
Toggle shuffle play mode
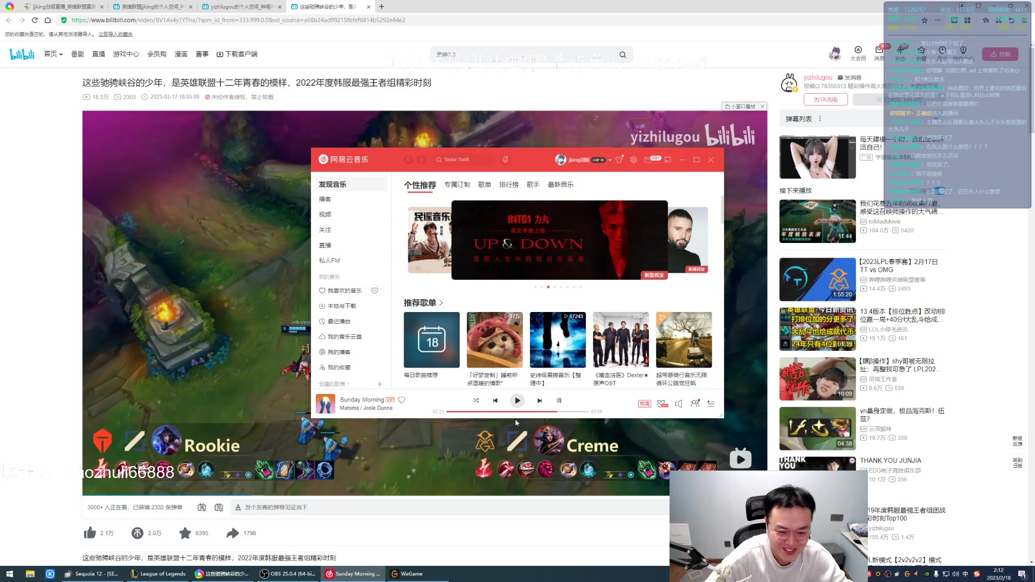pos(475,400)
